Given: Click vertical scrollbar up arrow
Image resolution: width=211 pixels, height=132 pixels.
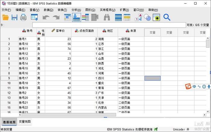Looking at the screenshot, I should point(208,38).
